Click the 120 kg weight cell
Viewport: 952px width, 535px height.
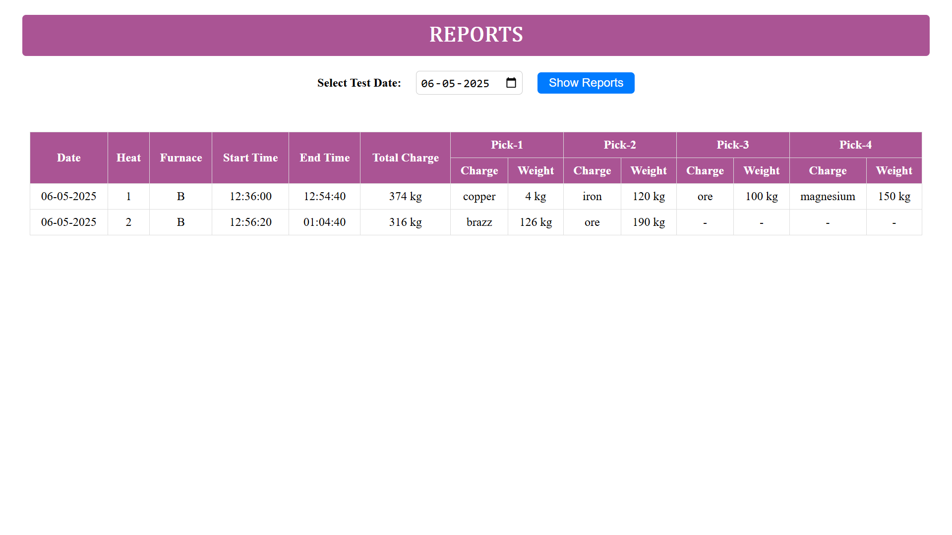[x=649, y=196]
